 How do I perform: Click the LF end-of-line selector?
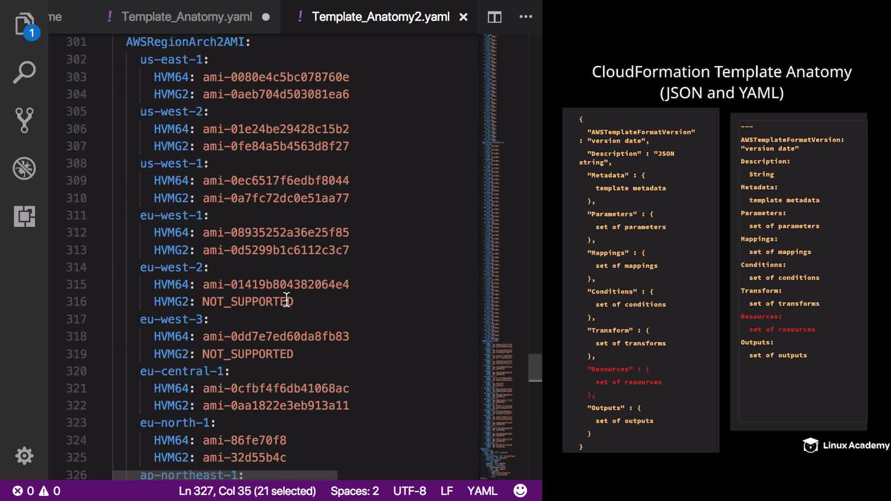click(x=446, y=491)
